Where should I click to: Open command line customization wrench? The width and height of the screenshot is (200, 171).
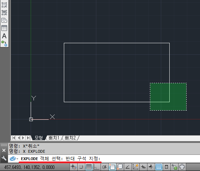point(4,158)
